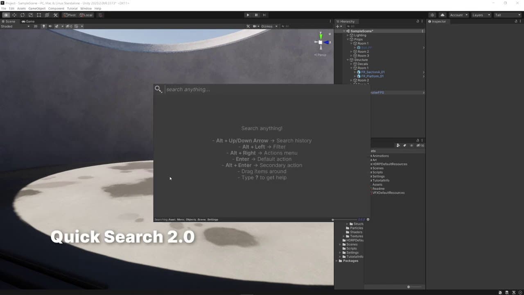Open Collab services icon
Screen dimensions: 524x295
432,15
